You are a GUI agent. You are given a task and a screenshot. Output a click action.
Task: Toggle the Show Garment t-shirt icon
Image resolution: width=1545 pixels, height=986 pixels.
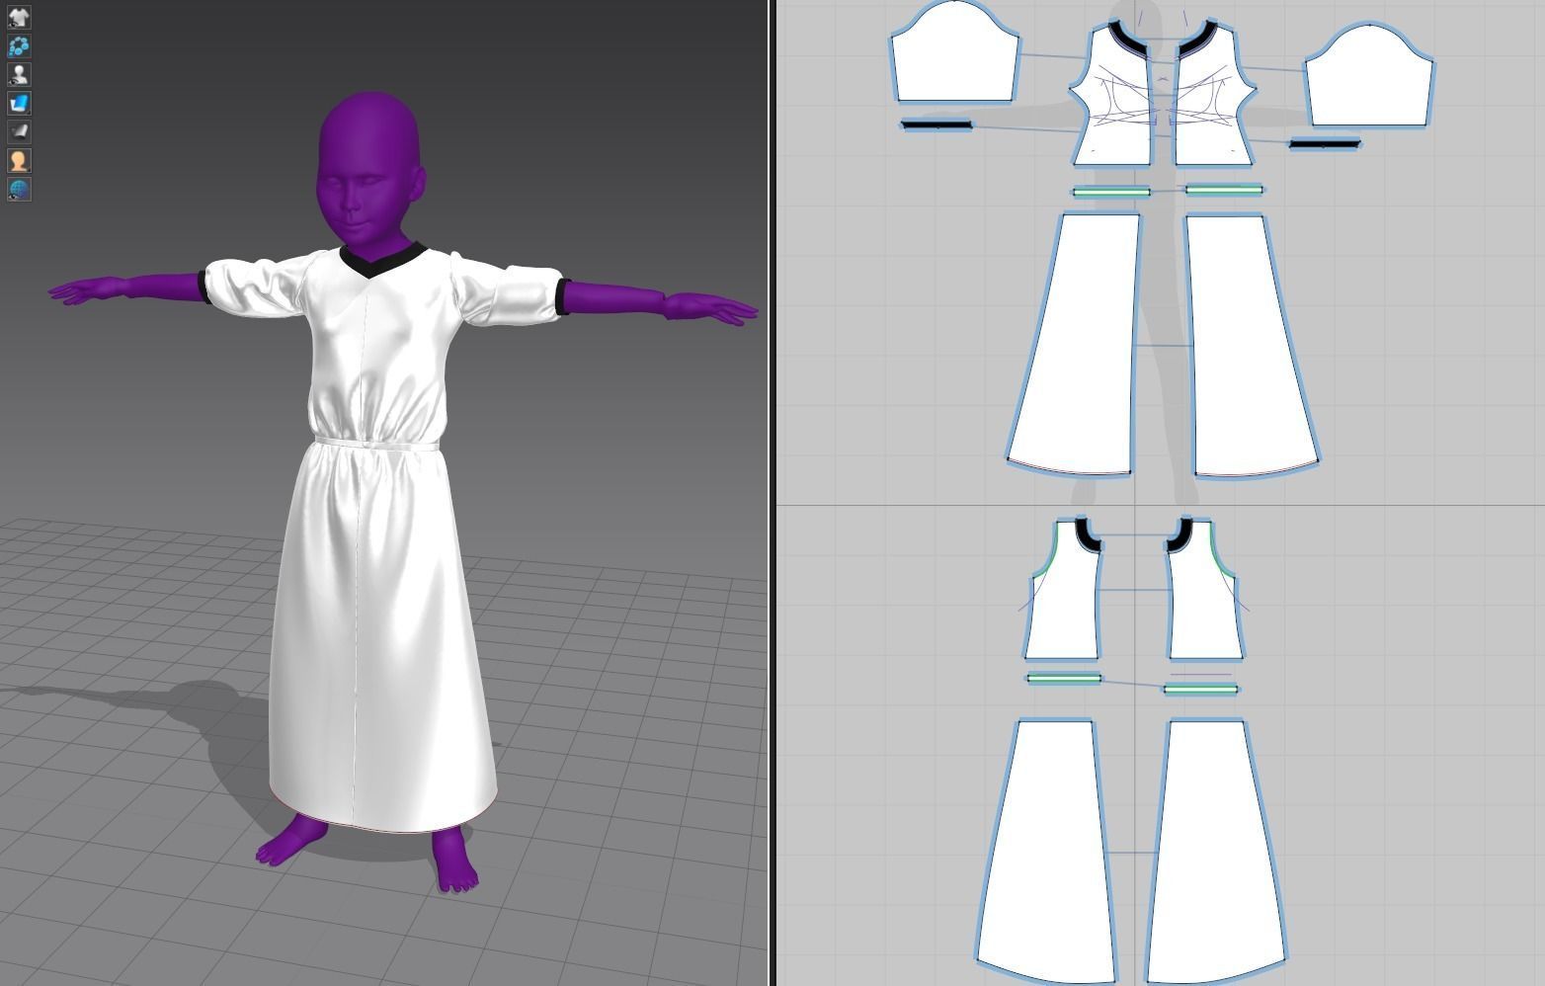point(19,17)
